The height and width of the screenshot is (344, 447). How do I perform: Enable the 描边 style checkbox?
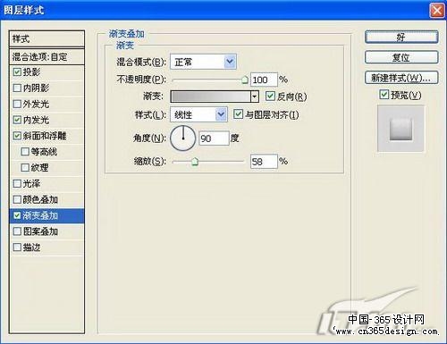click(x=17, y=247)
